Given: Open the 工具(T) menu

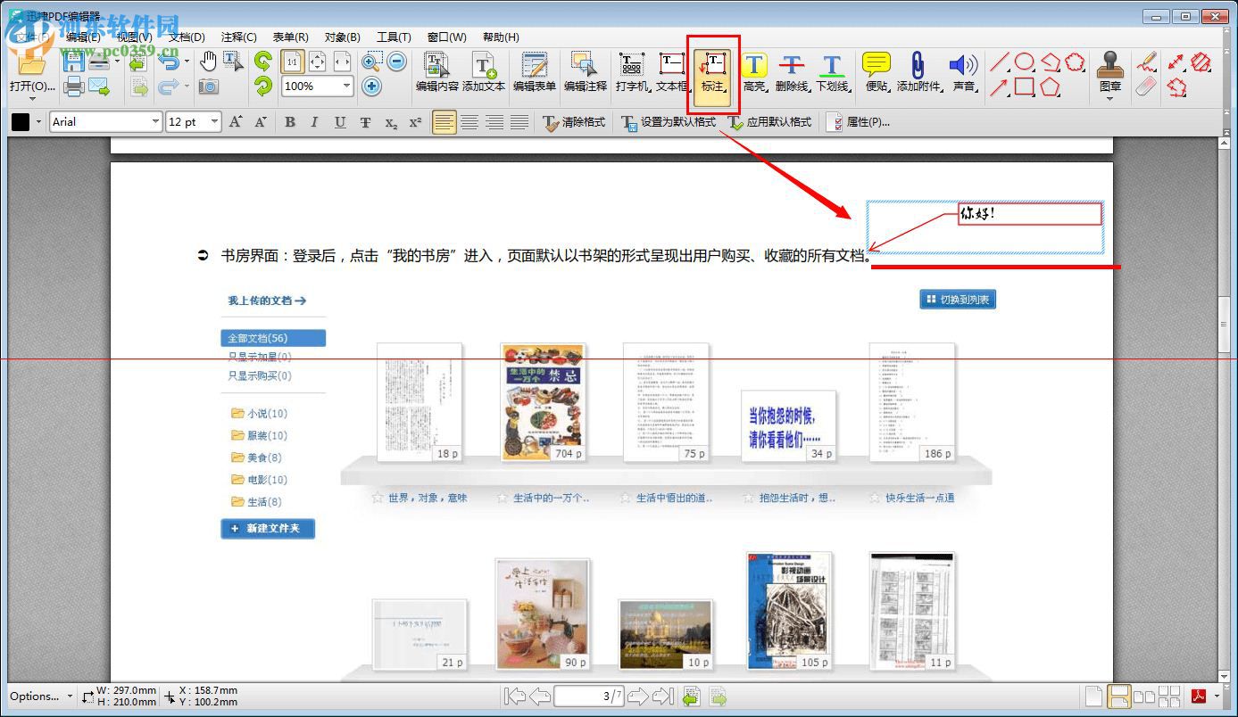Looking at the screenshot, I should click(x=394, y=37).
